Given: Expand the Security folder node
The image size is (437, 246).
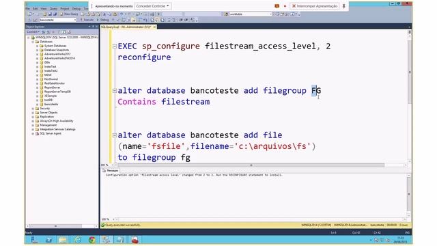Looking at the screenshot, I should [33, 108].
